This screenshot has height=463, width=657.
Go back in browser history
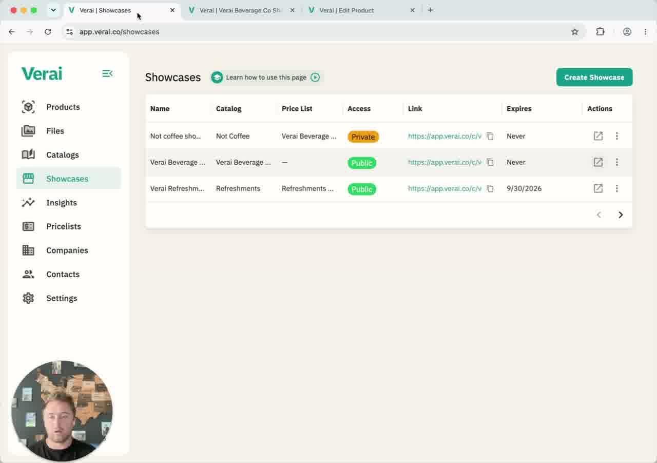coord(12,32)
